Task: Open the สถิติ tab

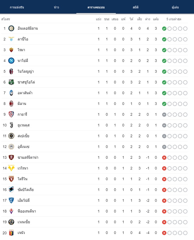Action: point(135,7)
